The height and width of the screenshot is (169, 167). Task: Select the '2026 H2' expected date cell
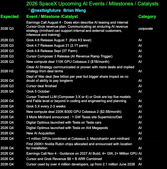click(x=7, y=71)
